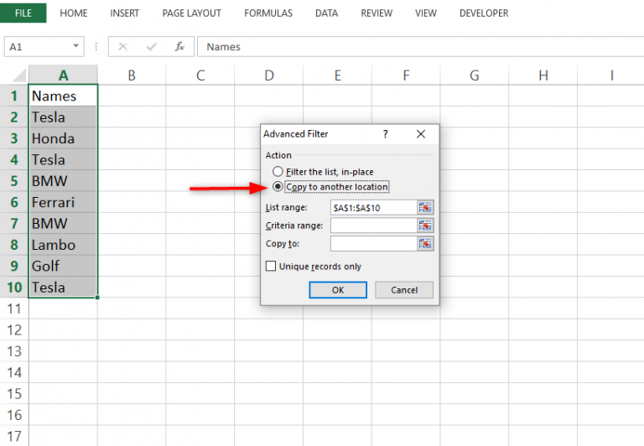
Task: Select column G header
Action: pos(475,75)
